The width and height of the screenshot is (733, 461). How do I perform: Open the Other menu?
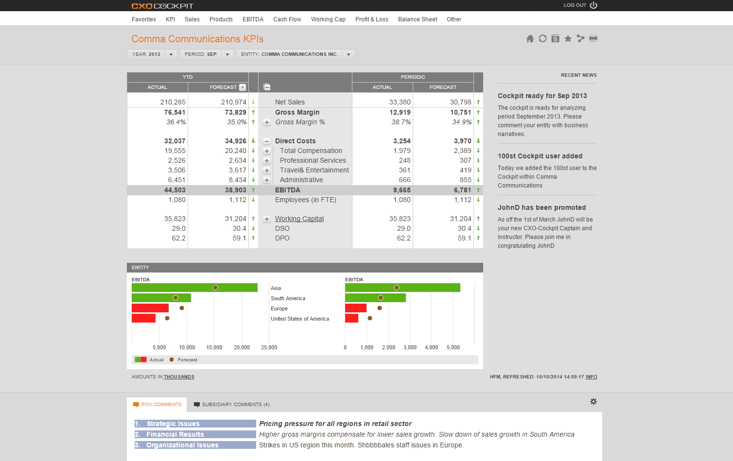pos(454,19)
